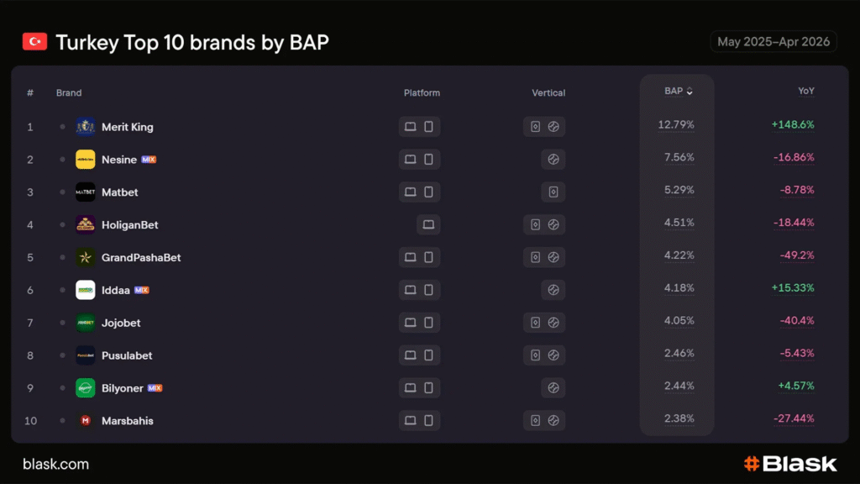
Task: Click the 5.29% BAP value
Action: pyautogui.click(x=679, y=190)
